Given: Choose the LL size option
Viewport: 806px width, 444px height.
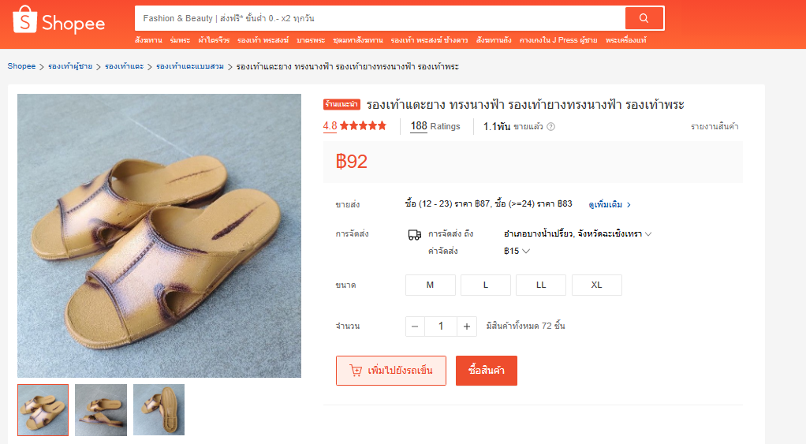Looking at the screenshot, I should click(x=541, y=285).
